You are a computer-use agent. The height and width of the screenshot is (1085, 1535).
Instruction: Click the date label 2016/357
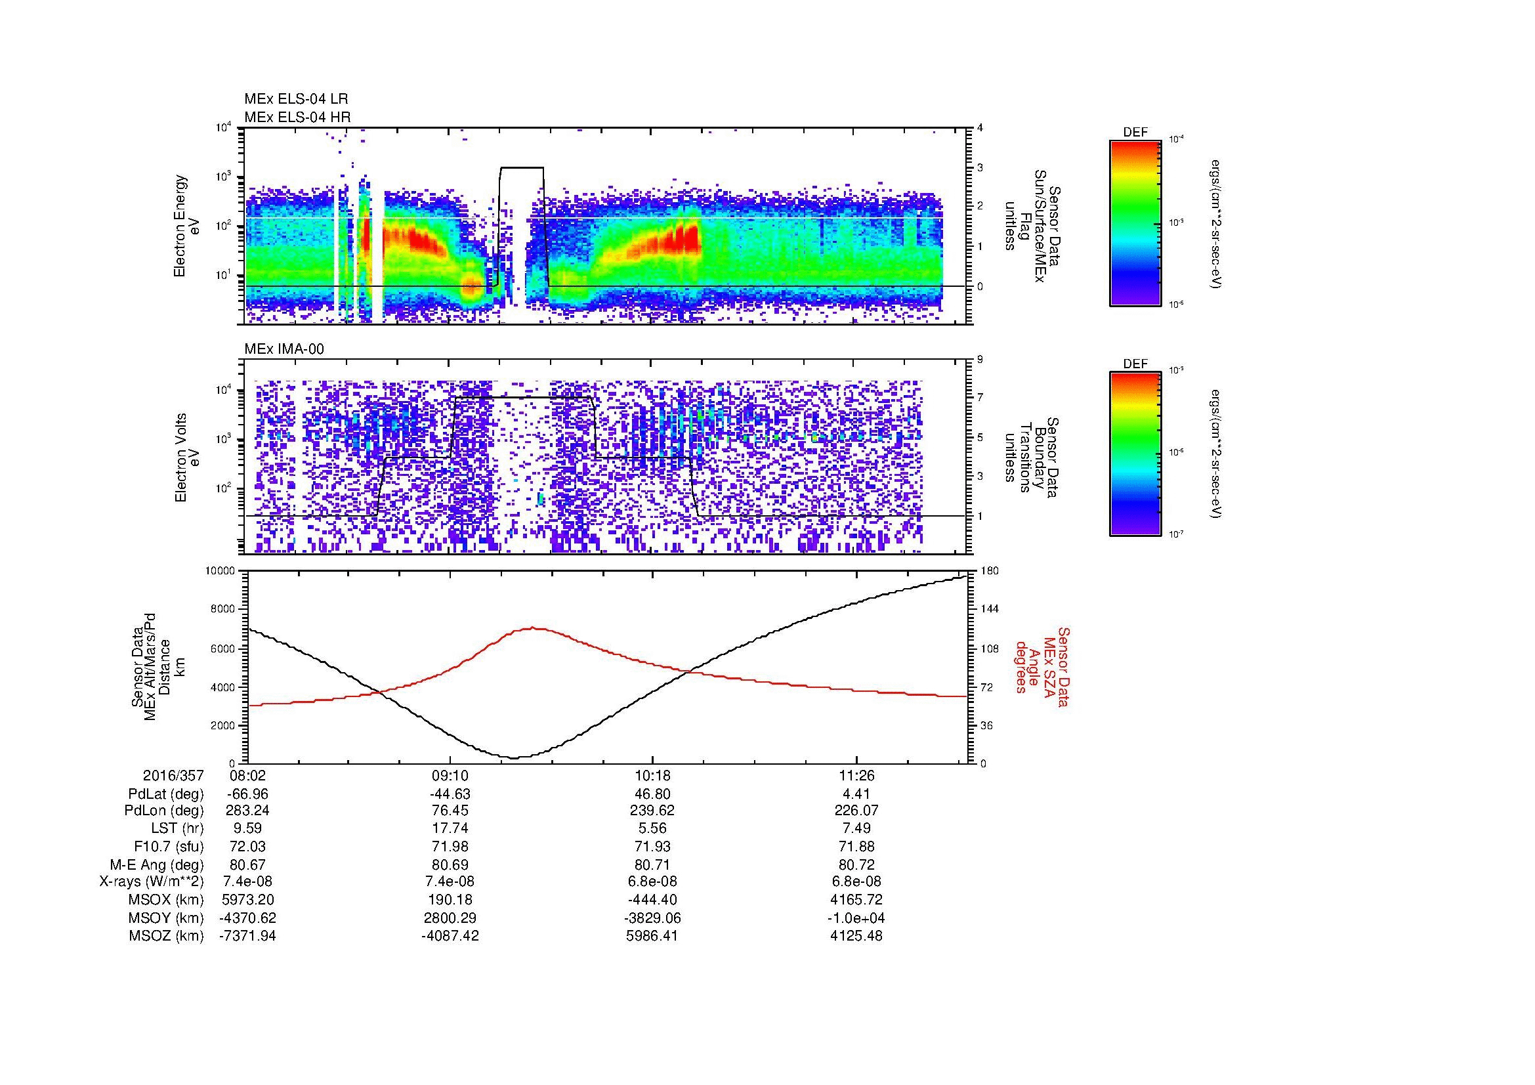pos(173,776)
